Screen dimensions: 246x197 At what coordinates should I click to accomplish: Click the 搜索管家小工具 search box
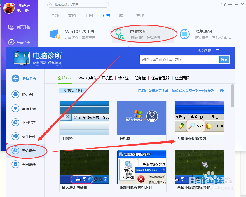78,5
